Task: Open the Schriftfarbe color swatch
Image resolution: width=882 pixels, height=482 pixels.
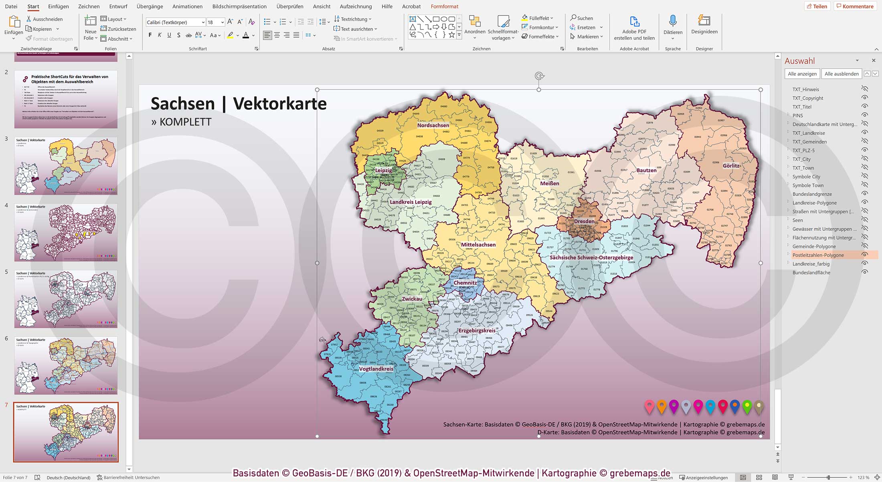Action: (x=246, y=35)
